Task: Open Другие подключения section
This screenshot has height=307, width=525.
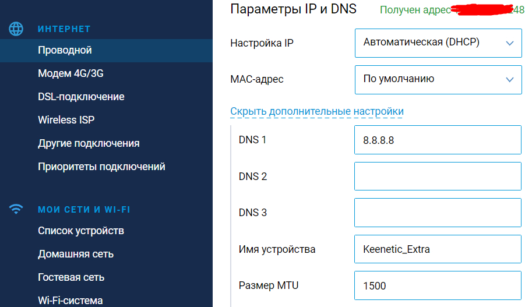Action: tap(89, 143)
